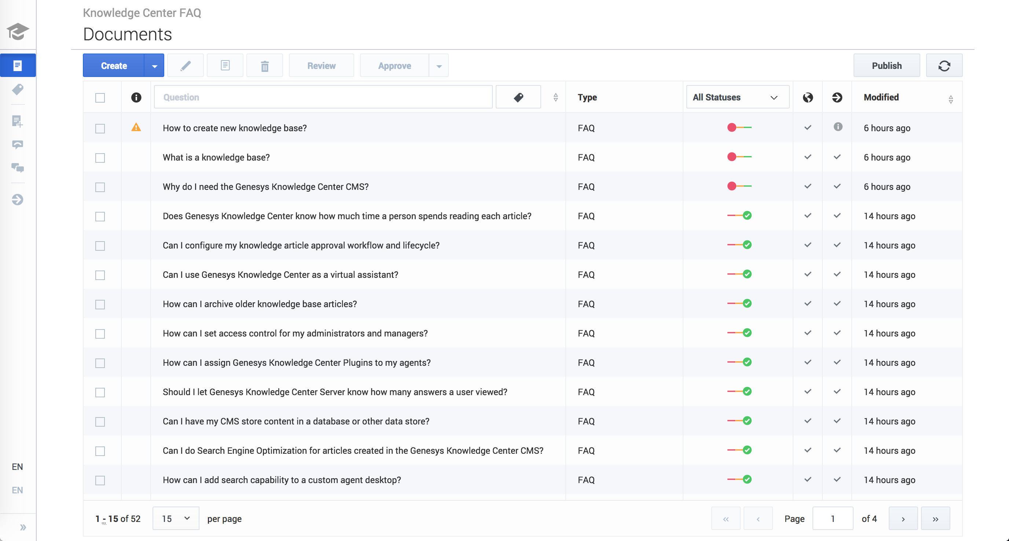Viewport: 1009px width, 541px height.
Task: Open the tags section in left sidebar
Action: (x=18, y=90)
